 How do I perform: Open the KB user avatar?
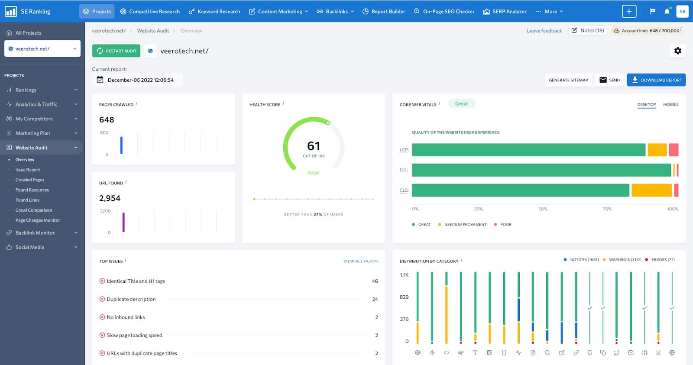[x=682, y=11]
